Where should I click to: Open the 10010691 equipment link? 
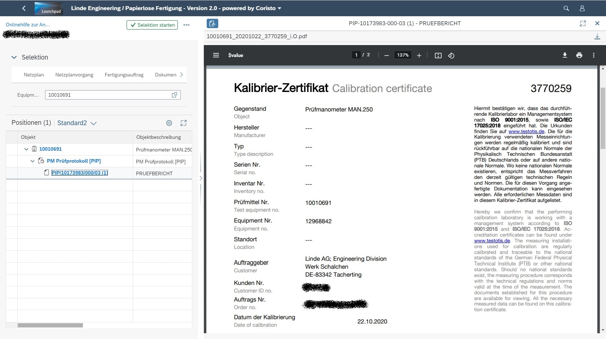tap(50, 149)
